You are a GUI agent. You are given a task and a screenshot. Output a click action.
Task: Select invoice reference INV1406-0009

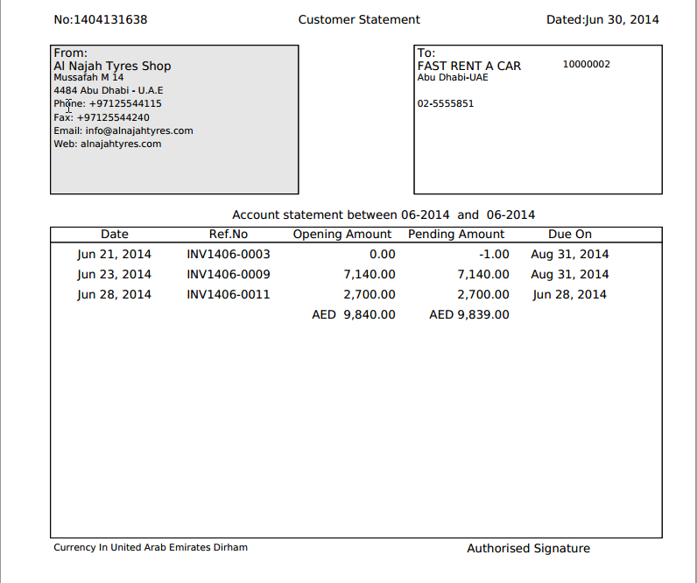229,274
